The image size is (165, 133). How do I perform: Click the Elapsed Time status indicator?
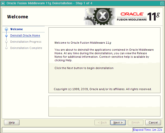coord(148,130)
